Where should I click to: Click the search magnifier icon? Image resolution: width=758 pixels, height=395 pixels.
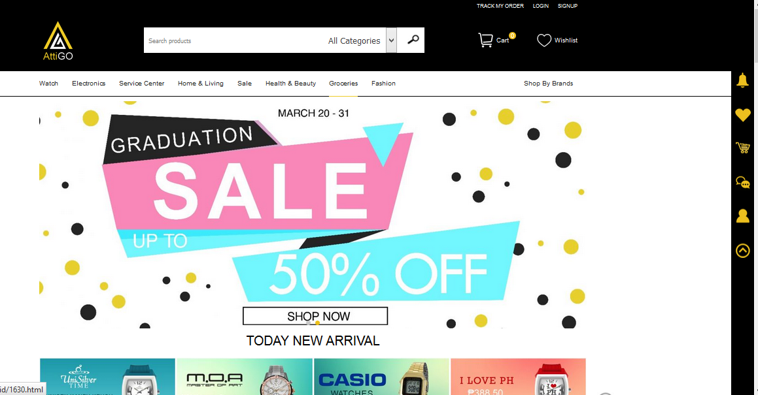coord(413,40)
